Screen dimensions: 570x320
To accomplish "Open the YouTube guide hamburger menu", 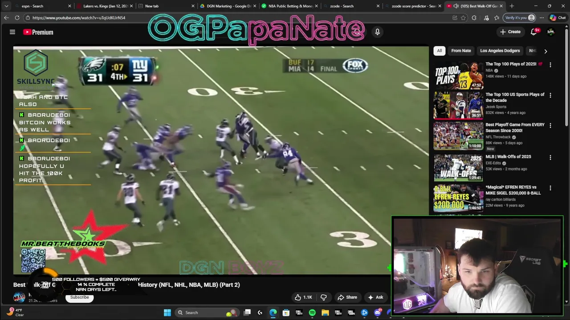I will click(x=12, y=32).
